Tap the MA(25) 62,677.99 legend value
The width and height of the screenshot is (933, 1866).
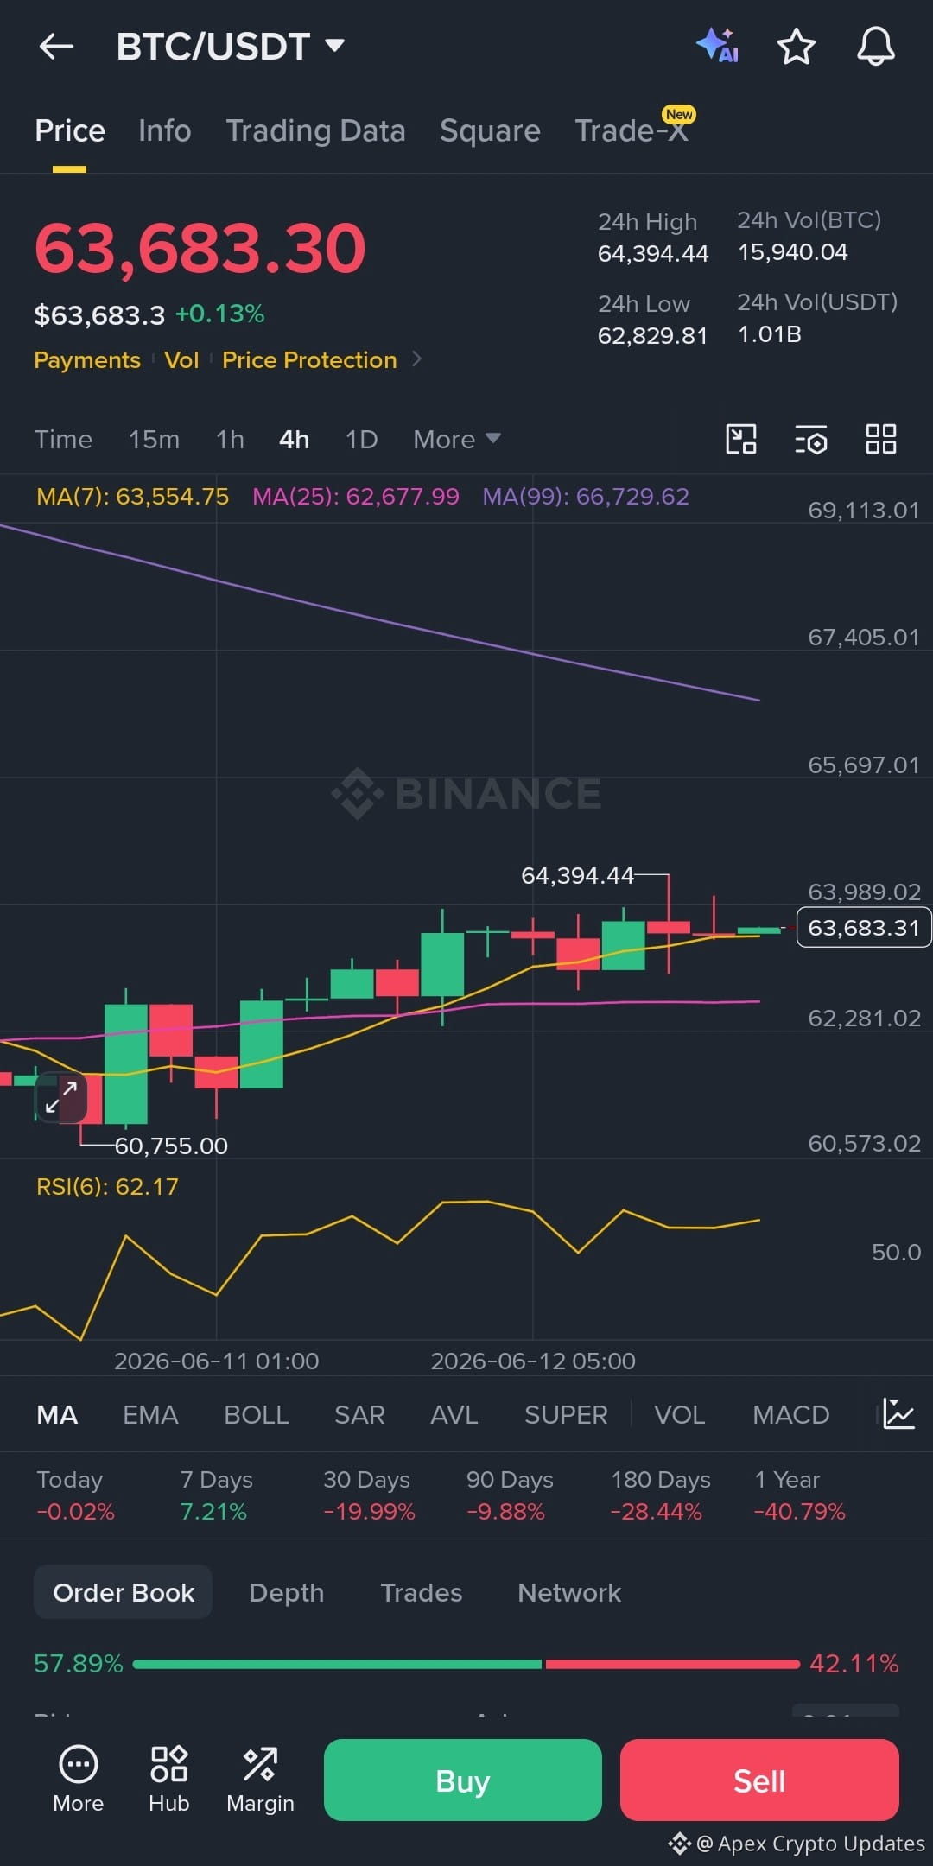[355, 496]
